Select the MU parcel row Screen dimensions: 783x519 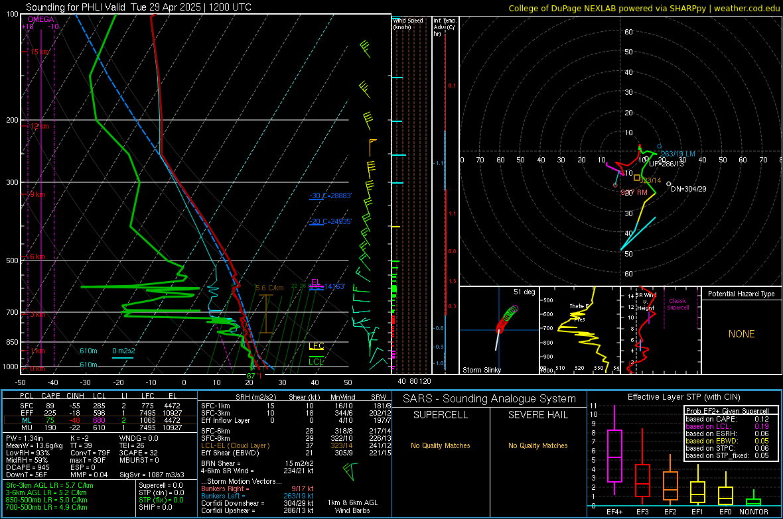100,427
